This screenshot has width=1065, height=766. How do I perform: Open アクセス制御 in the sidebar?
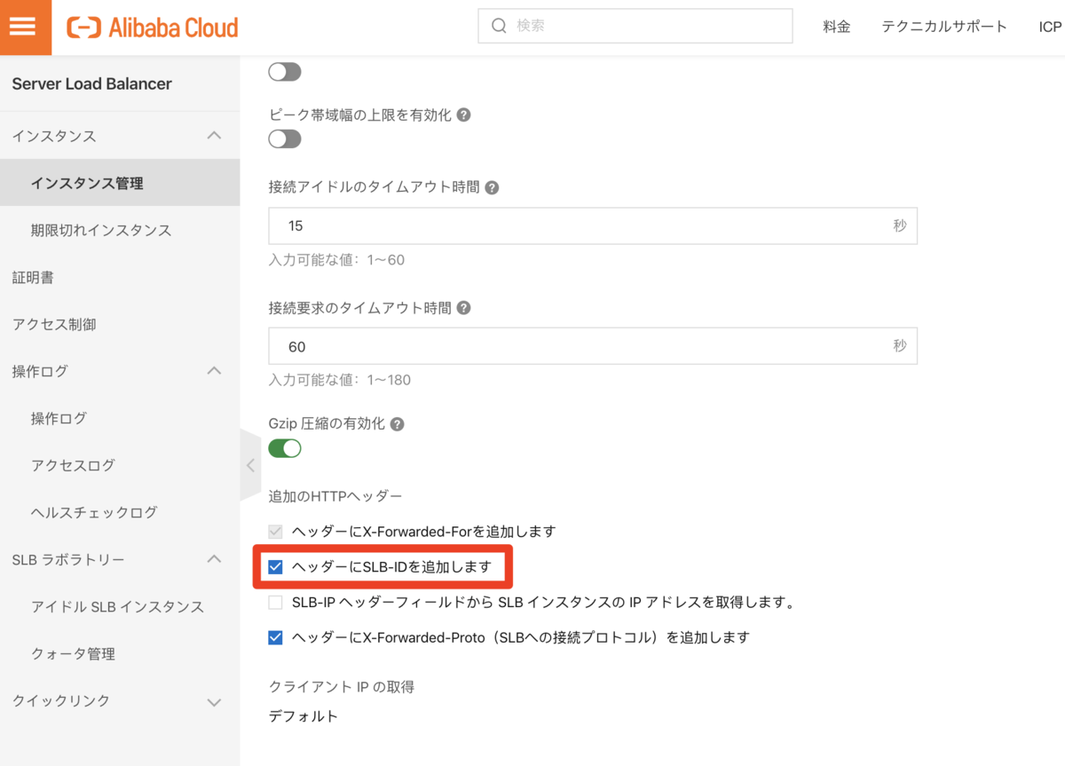click(x=54, y=325)
